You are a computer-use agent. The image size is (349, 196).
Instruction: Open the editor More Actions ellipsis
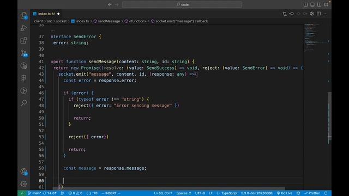coord(326,14)
